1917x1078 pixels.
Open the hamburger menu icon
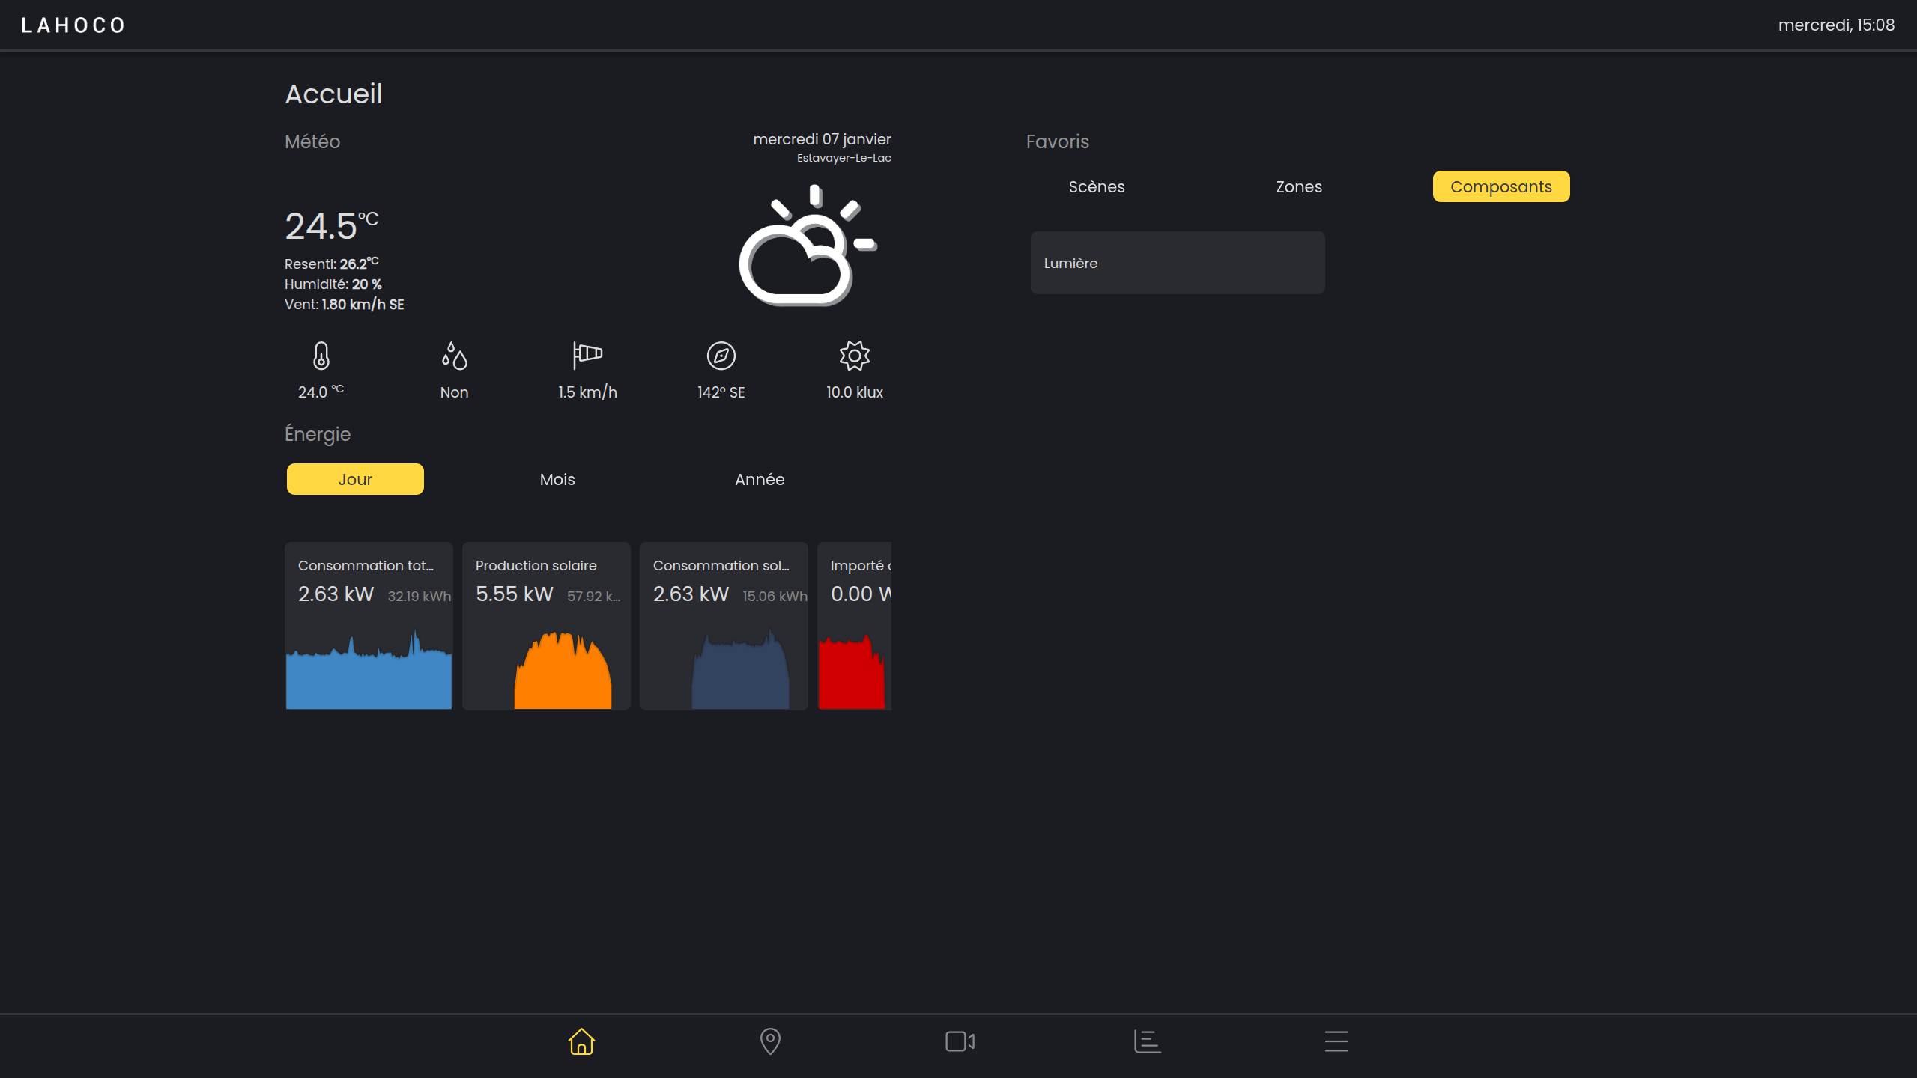(x=1336, y=1041)
